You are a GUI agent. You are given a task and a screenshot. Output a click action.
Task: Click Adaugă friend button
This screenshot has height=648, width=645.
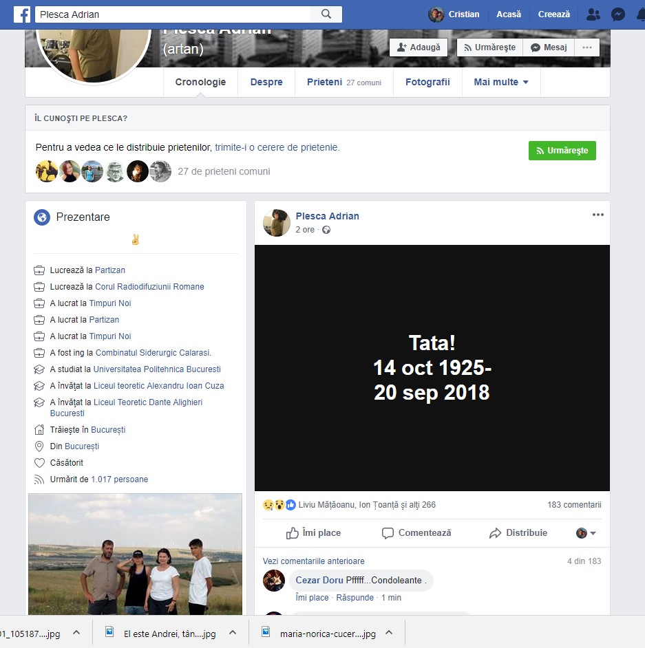(419, 47)
